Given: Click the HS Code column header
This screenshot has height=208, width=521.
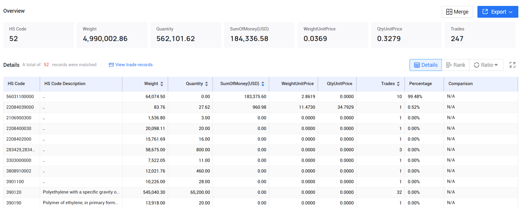Looking at the screenshot, I should pyautogui.click(x=22, y=84).
